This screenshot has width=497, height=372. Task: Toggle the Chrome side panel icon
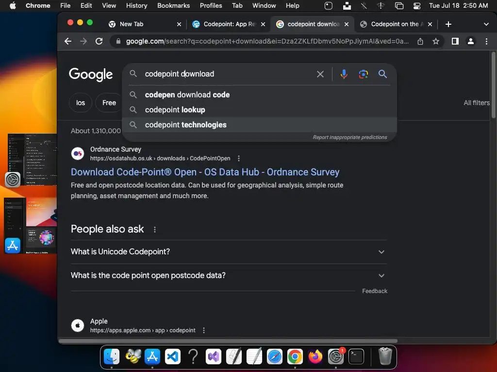pos(455,41)
